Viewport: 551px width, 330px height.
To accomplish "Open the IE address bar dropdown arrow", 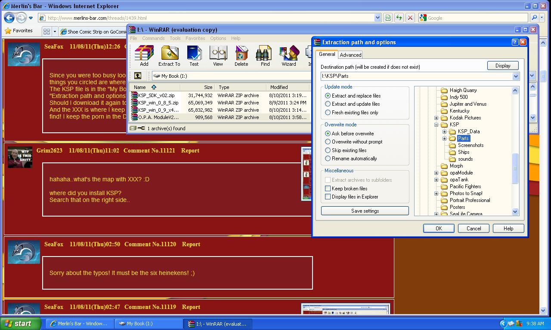I will 378,18.
